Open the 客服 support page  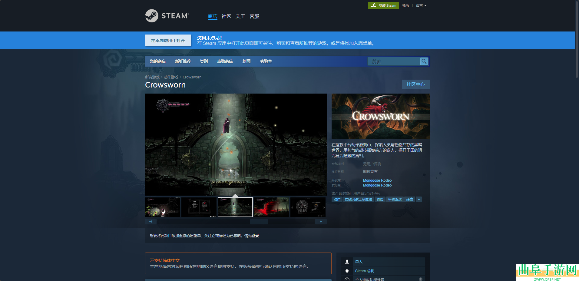coord(254,16)
